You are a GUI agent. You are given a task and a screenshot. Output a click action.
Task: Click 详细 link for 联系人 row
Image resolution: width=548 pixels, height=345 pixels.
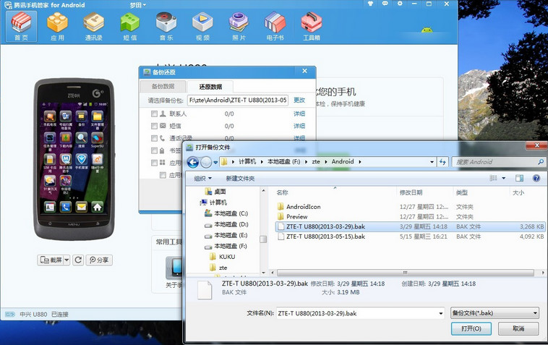click(299, 114)
